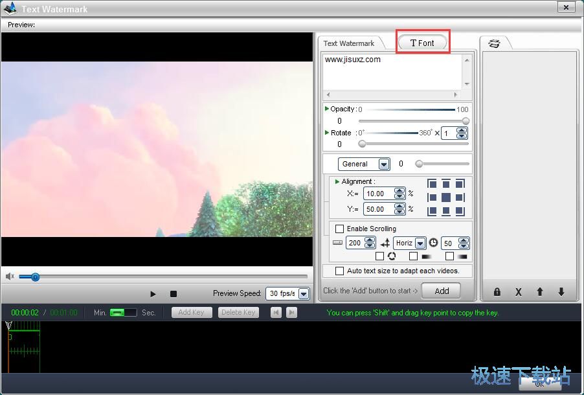The image size is (584, 395).
Task: Align watermark to bottom-right corner
Action: [460, 211]
